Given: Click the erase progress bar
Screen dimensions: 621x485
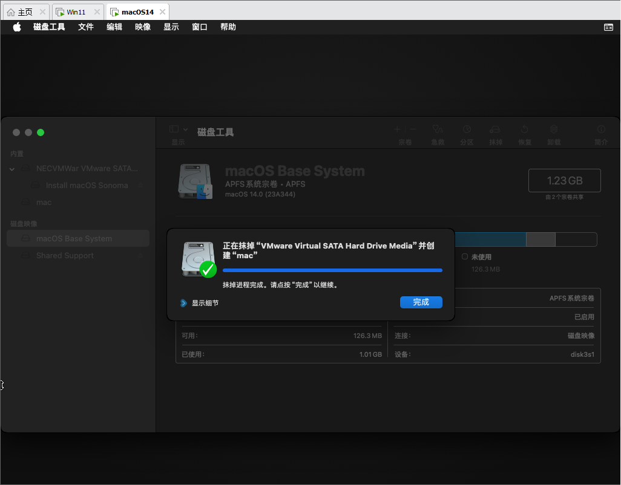Looking at the screenshot, I should point(332,270).
